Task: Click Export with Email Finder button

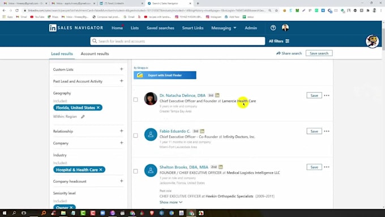Action: point(165,75)
